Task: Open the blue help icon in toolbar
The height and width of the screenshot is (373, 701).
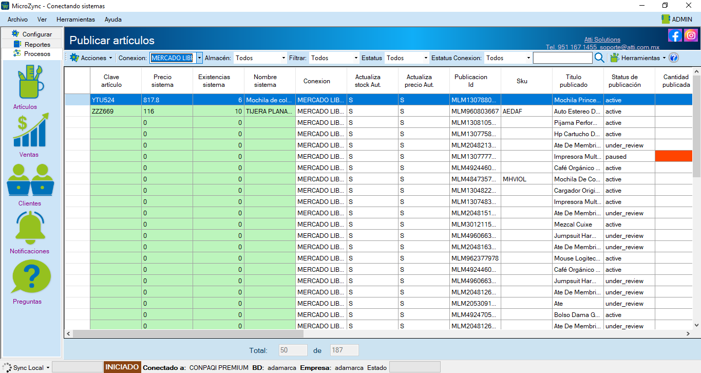Action: (674, 58)
